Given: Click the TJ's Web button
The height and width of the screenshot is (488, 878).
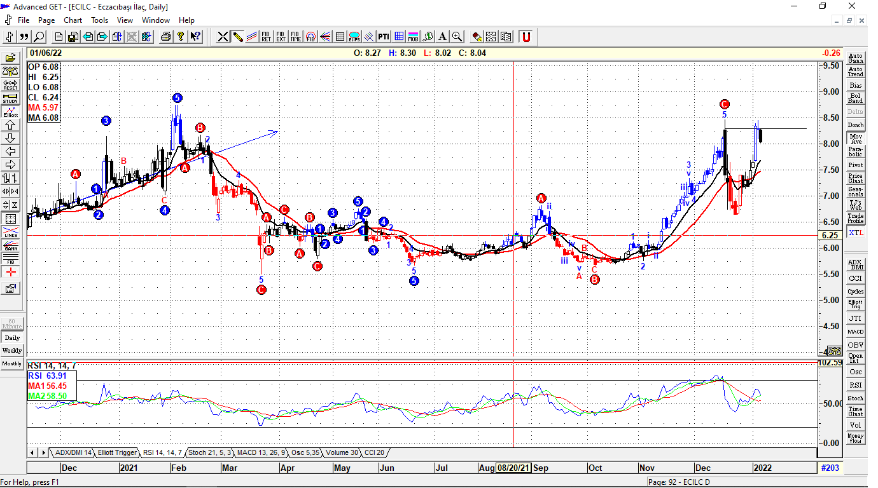Looking at the screenshot, I should click(856, 205).
